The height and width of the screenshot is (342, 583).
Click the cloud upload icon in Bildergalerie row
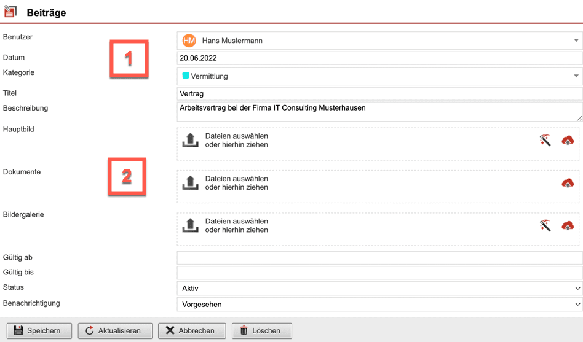tap(568, 226)
